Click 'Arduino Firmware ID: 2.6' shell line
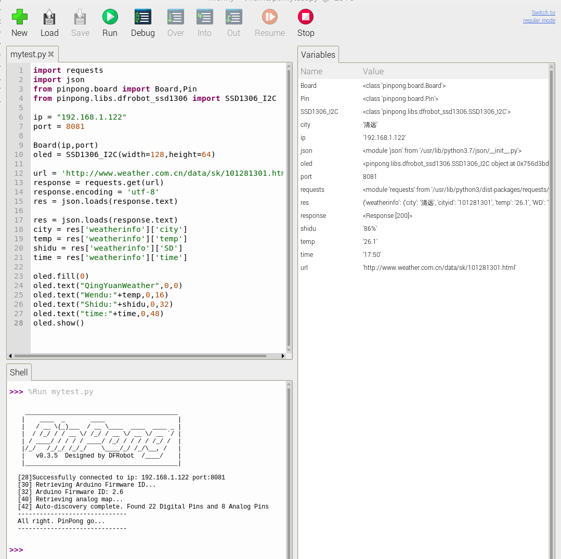The height and width of the screenshot is (559, 561). click(x=71, y=492)
